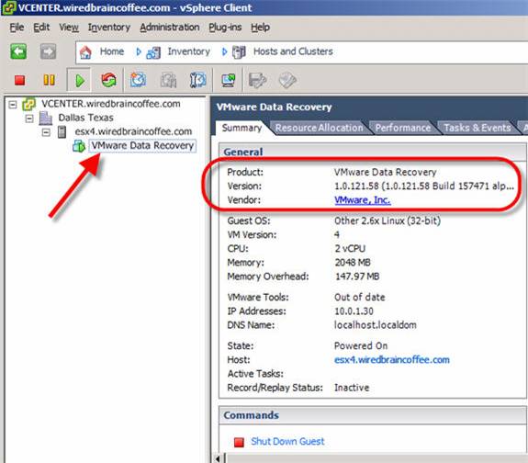The image size is (528, 463).
Task: Switch to the Resource Allocation tab
Action: (x=319, y=128)
